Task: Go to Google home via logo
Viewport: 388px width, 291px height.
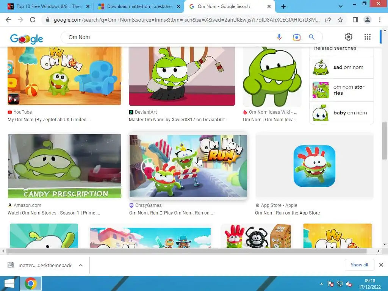Action: click(27, 39)
